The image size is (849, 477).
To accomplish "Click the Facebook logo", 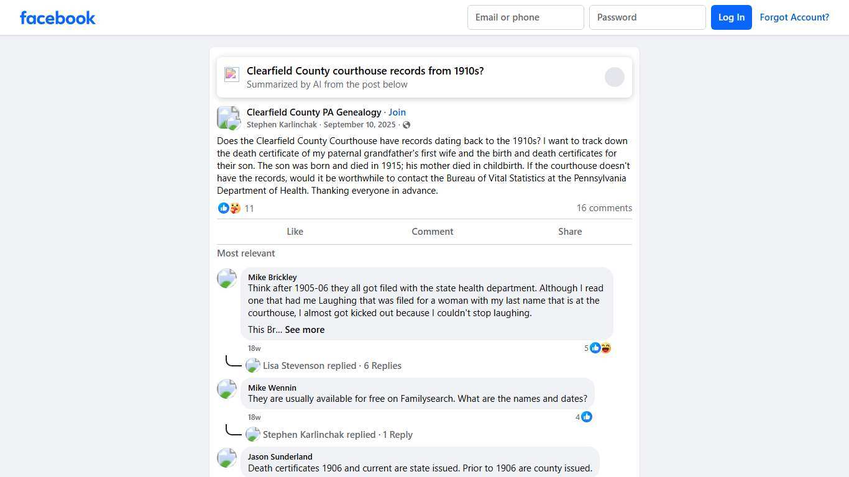I will pyautogui.click(x=58, y=17).
